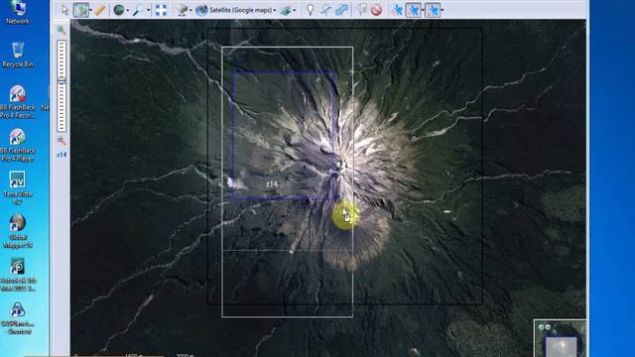Open the magnifier dropdown arrow
The height and width of the screenshot is (357, 635).
click(x=148, y=10)
